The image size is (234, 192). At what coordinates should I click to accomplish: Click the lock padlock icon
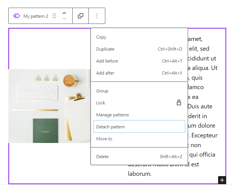point(179,103)
